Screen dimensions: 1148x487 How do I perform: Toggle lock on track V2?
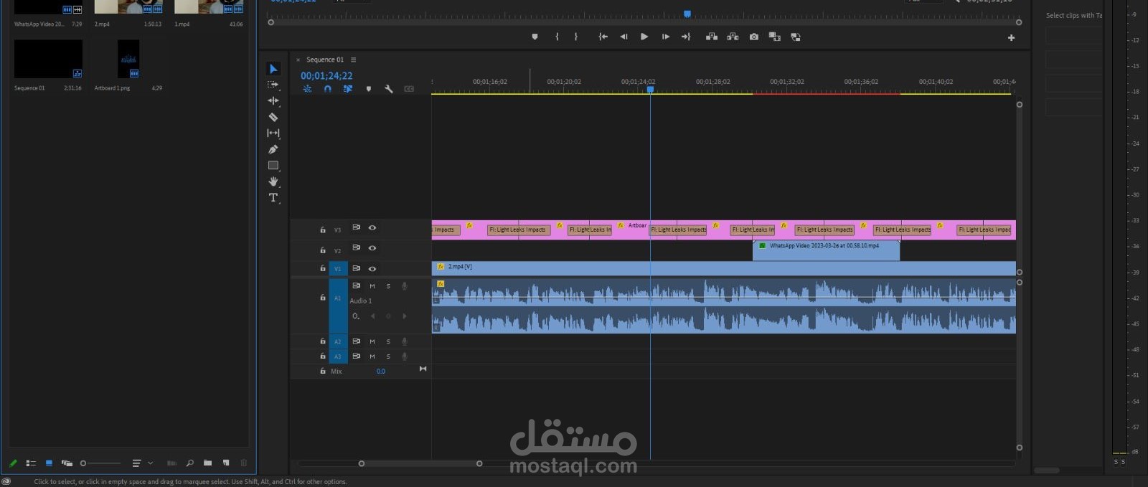pyautogui.click(x=323, y=250)
